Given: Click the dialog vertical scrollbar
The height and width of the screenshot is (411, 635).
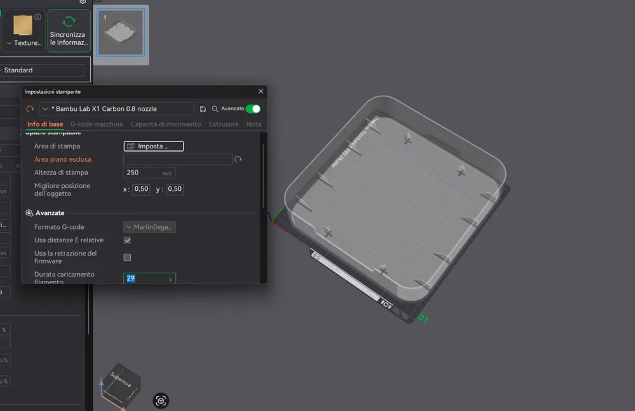Looking at the screenshot, I should (264, 176).
